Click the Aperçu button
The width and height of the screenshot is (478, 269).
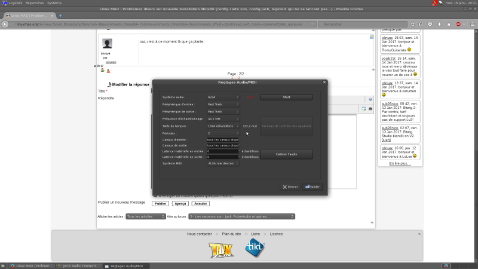(180, 203)
